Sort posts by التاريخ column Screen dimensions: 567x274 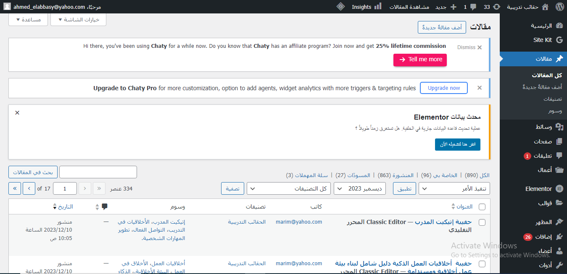point(63,206)
